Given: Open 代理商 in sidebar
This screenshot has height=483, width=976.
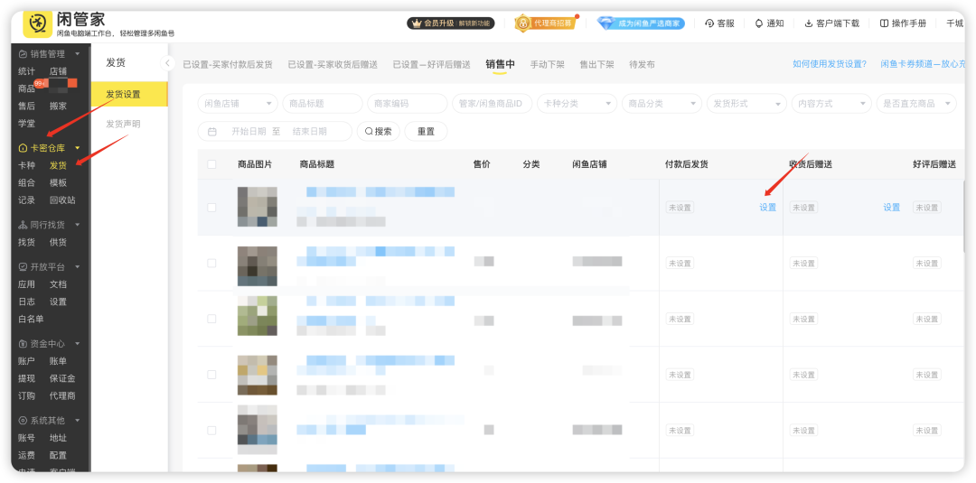Looking at the screenshot, I should click(x=62, y=395).
